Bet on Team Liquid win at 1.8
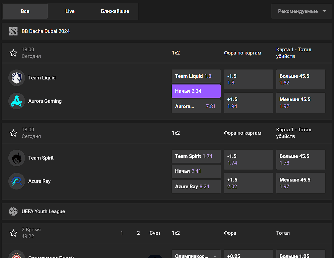This screenshot has height=258, width=334. (196, 76)
